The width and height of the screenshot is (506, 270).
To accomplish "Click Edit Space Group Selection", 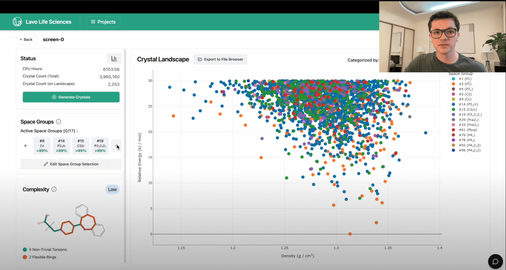I will tap(71, 164).
